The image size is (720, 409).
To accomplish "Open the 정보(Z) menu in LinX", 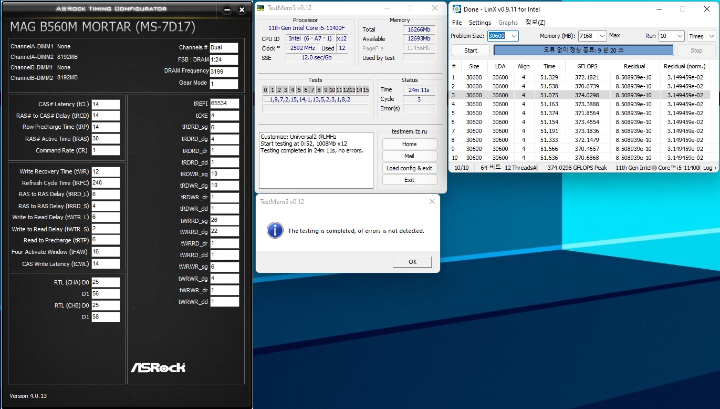I will coord(536,23).
